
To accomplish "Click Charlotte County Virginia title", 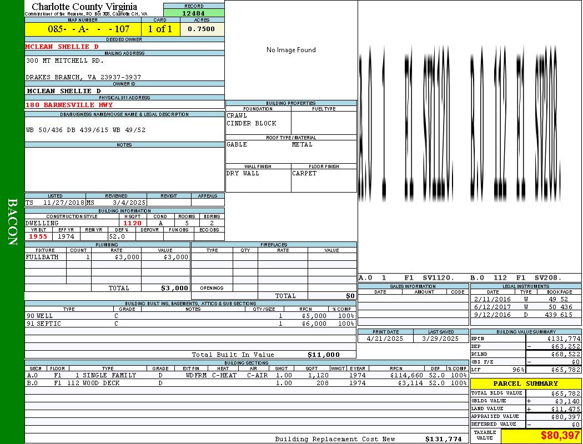I will click(84, 7).
